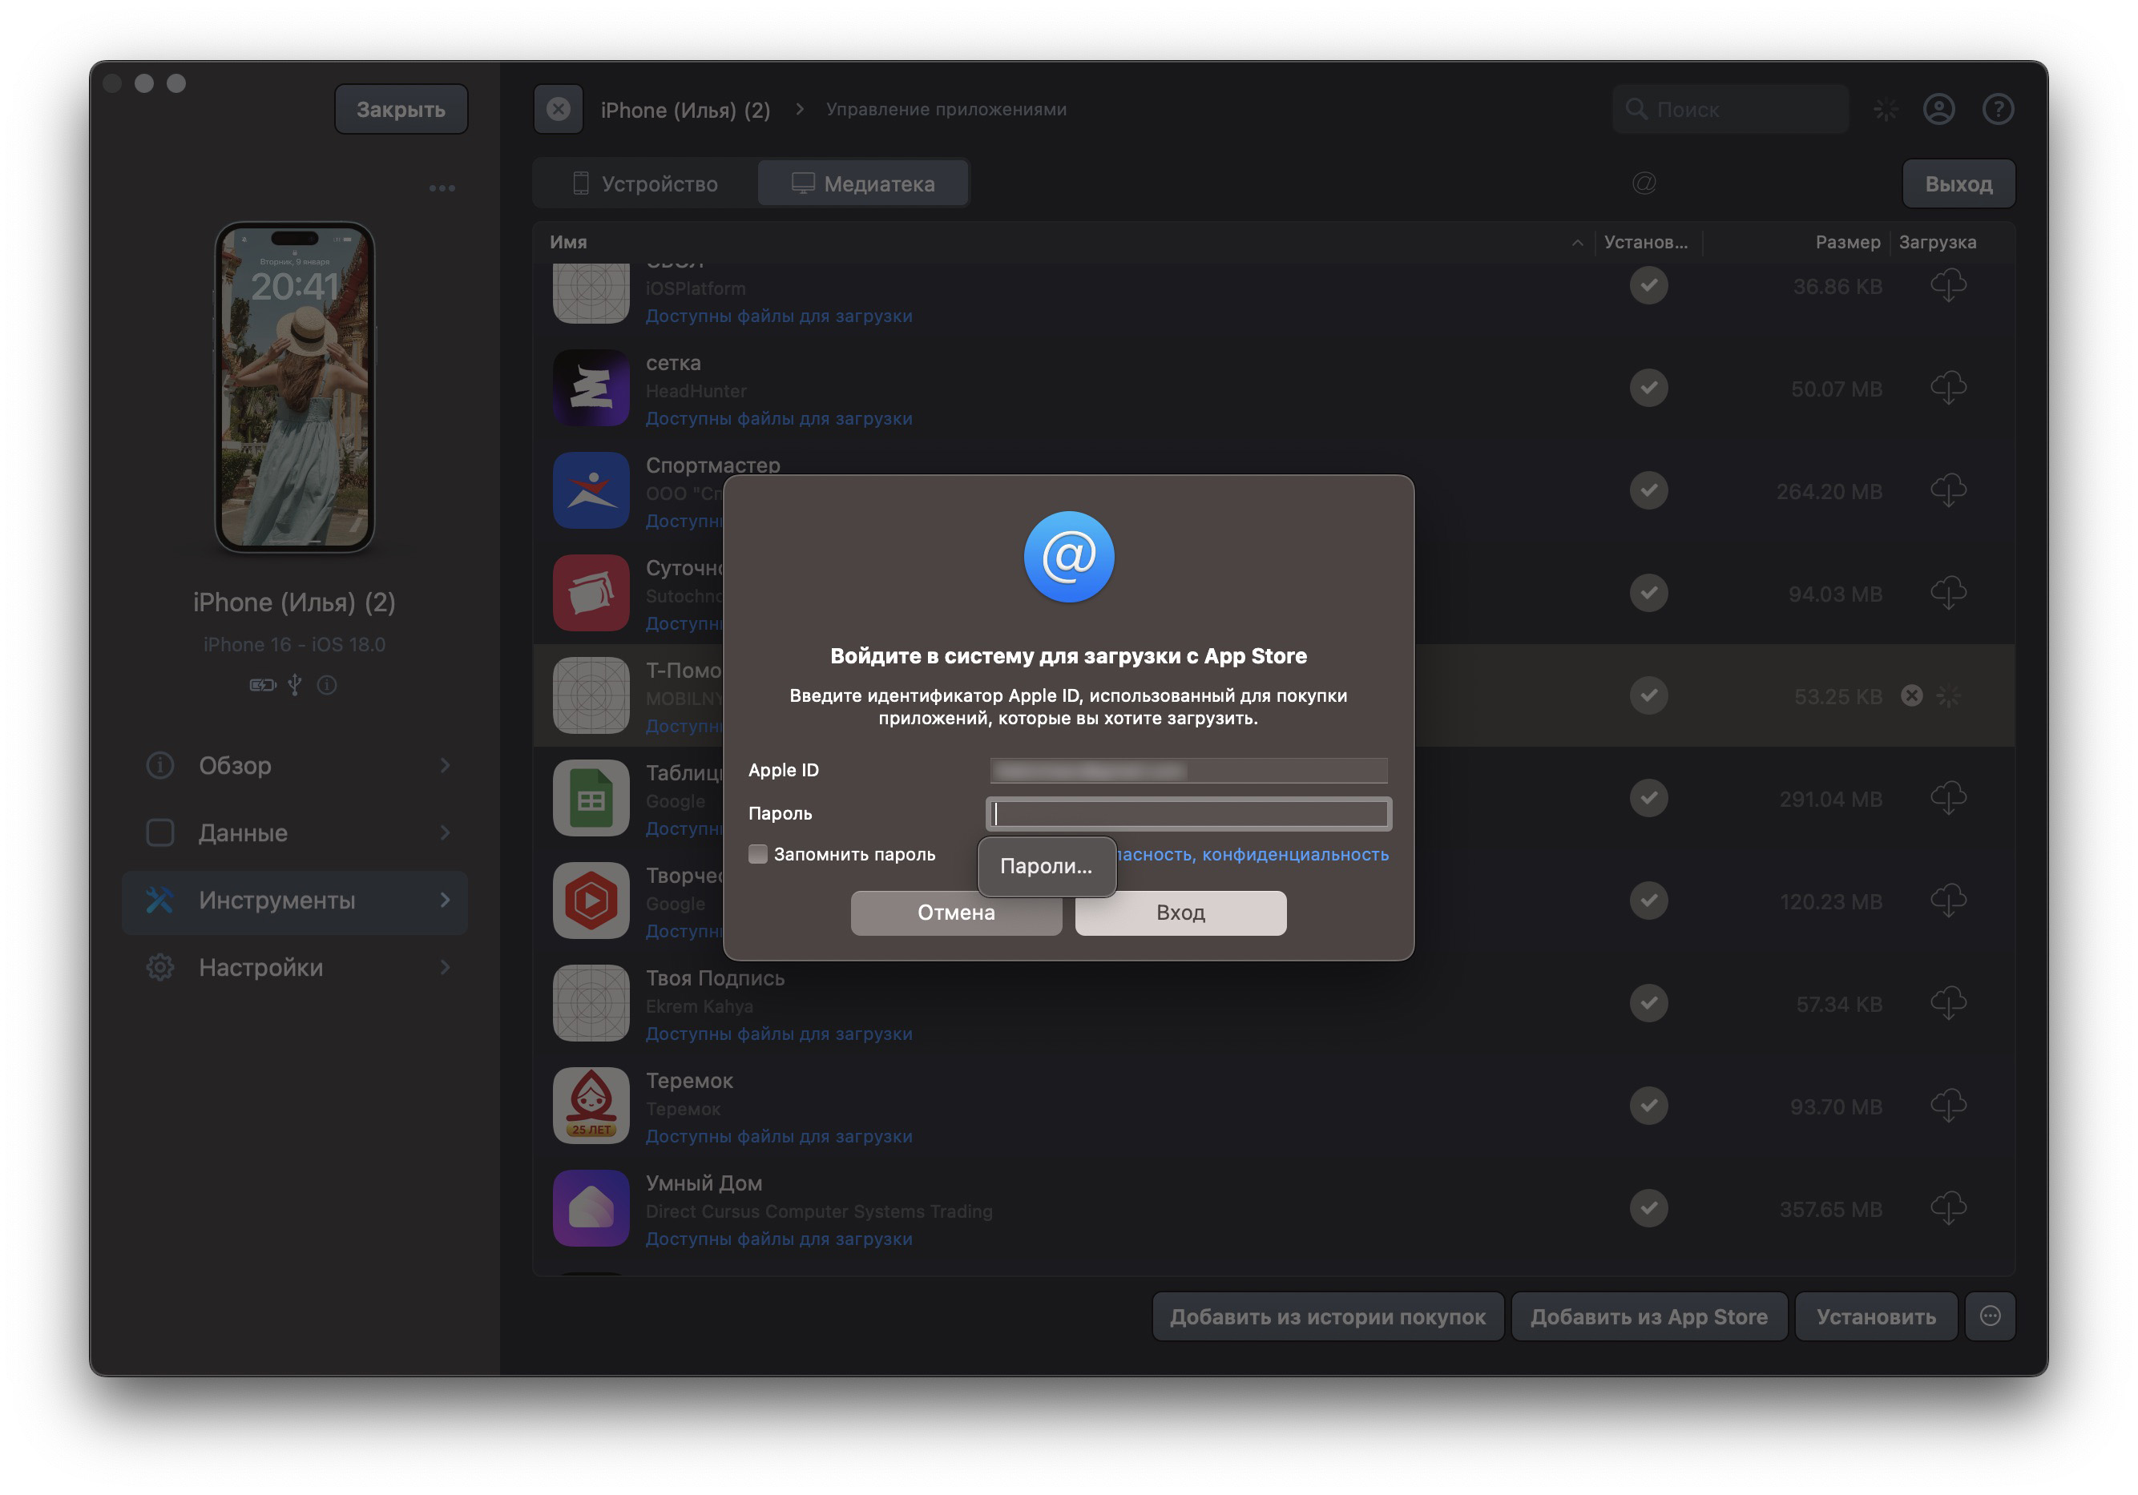Download Твоя Подпись via cloud icon
2138x1495 pixels.
coord(1948,1004)
